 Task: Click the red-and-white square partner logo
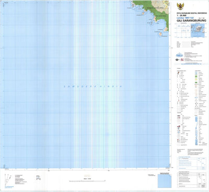182,60
